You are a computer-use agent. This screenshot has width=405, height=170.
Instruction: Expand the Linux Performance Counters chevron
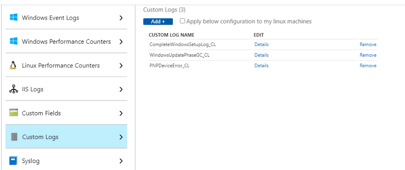[x=121, y=65]
